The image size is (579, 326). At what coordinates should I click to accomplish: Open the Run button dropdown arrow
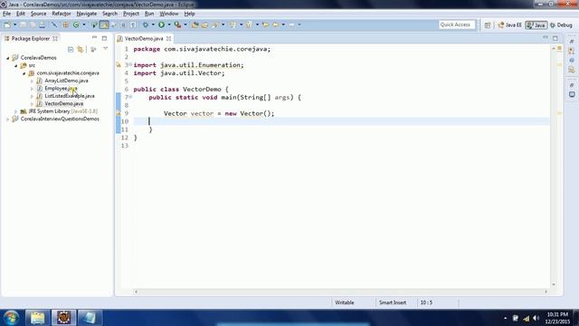point(169,24)
